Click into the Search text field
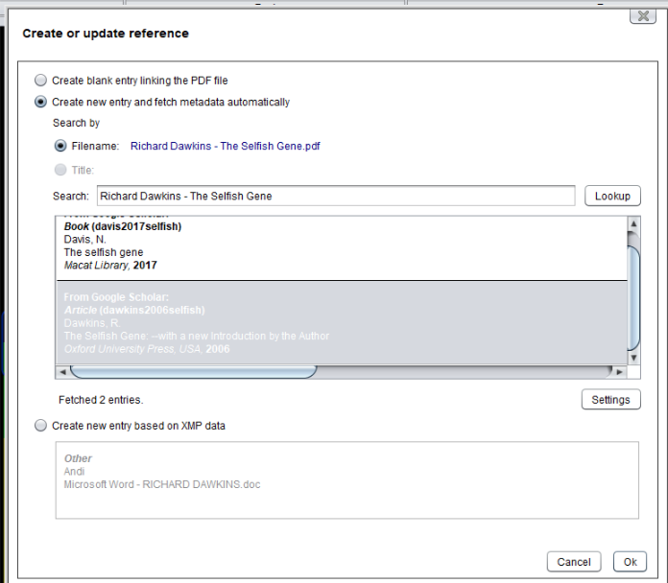Viewport: 668px width, 583px height. click(x=336, y=196)
